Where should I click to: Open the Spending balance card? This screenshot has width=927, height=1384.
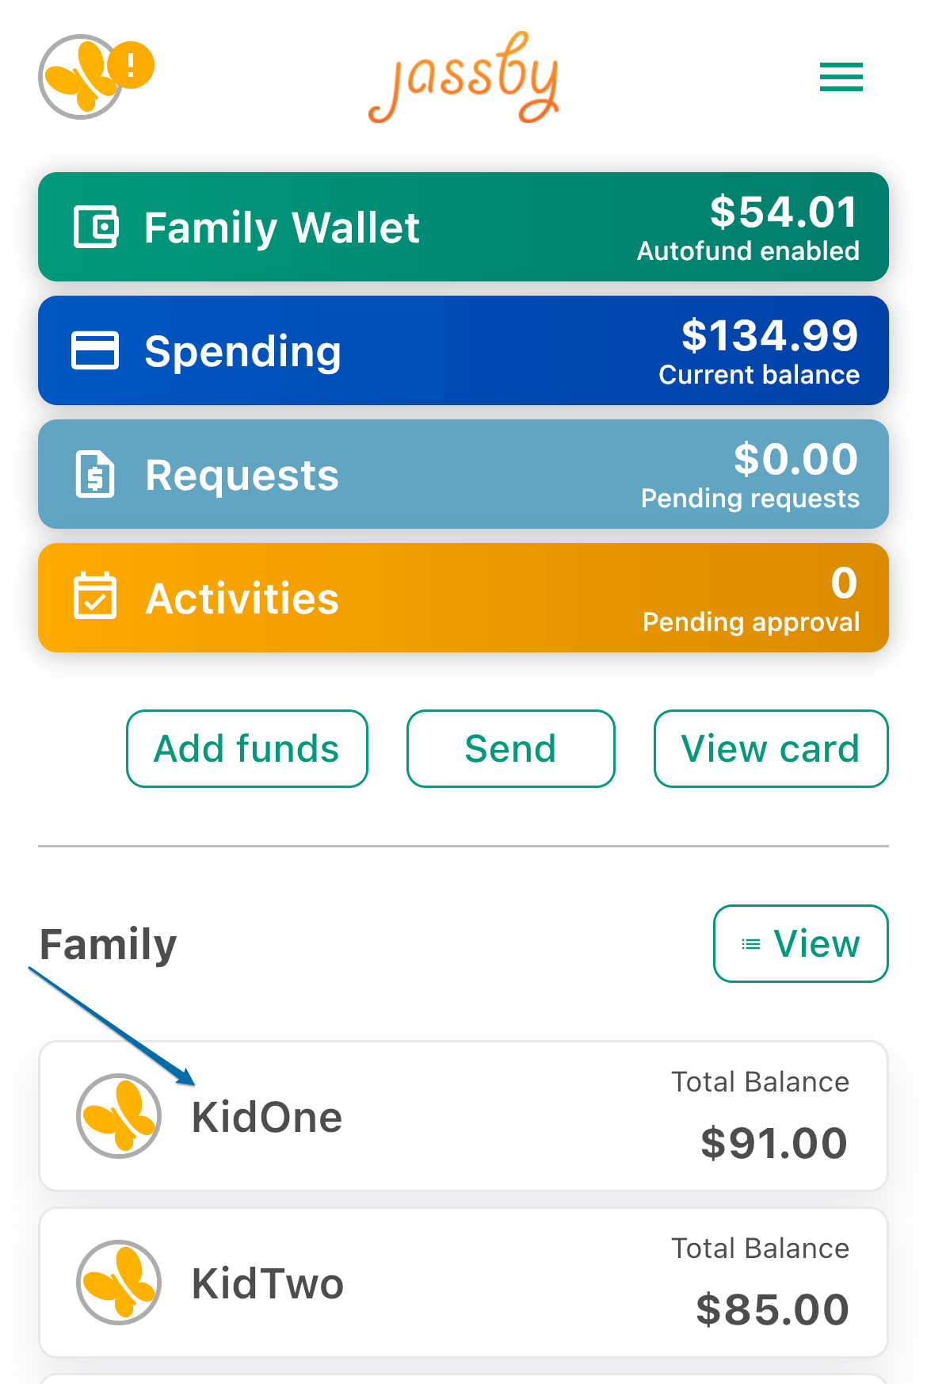(463, 350)
